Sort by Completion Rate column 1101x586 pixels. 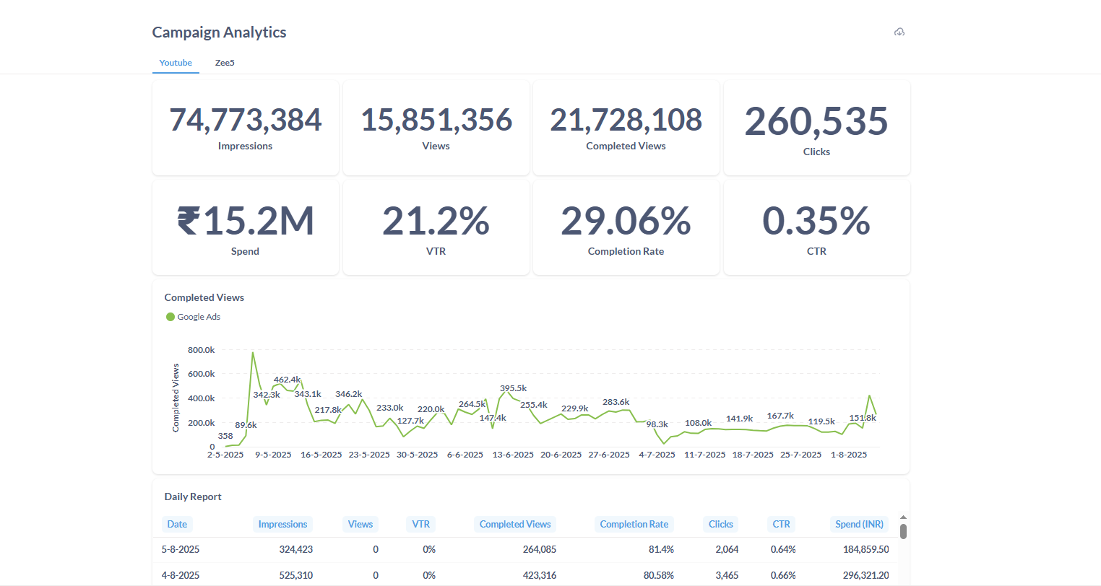click(634, 524)
